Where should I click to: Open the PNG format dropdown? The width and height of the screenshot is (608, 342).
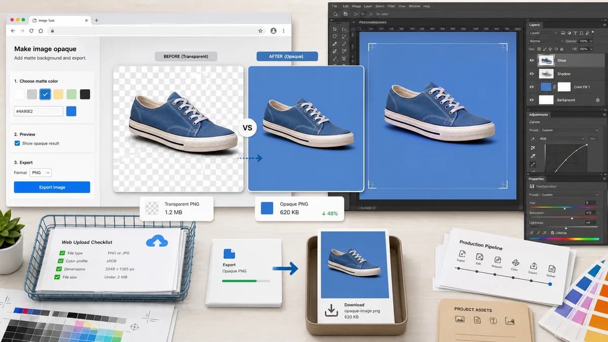pyautogui.click(x=40, y=173)
